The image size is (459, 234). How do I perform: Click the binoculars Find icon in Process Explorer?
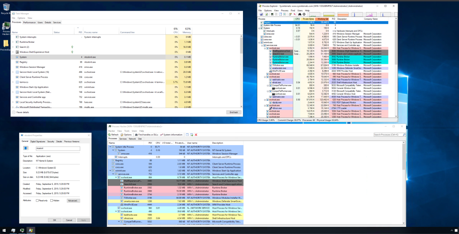300,14
